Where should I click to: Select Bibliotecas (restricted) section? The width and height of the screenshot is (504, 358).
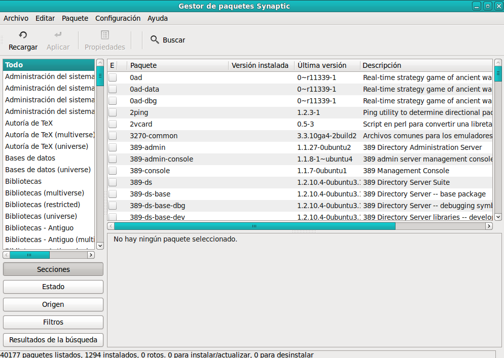[x=49, y=205]
